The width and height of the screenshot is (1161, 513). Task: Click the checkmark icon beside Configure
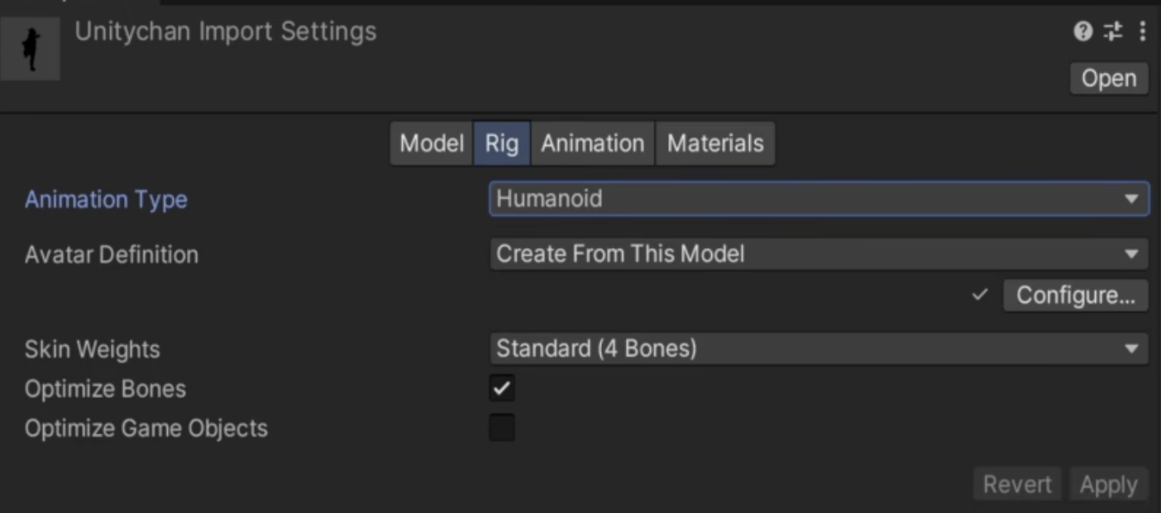[x=980, y=295]
